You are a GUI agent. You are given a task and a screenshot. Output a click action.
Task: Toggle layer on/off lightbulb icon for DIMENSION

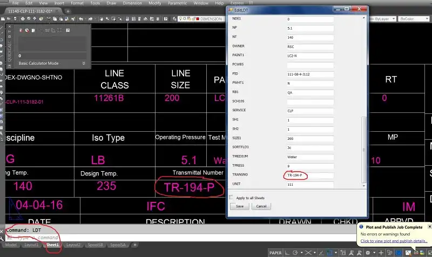[180, 19]
